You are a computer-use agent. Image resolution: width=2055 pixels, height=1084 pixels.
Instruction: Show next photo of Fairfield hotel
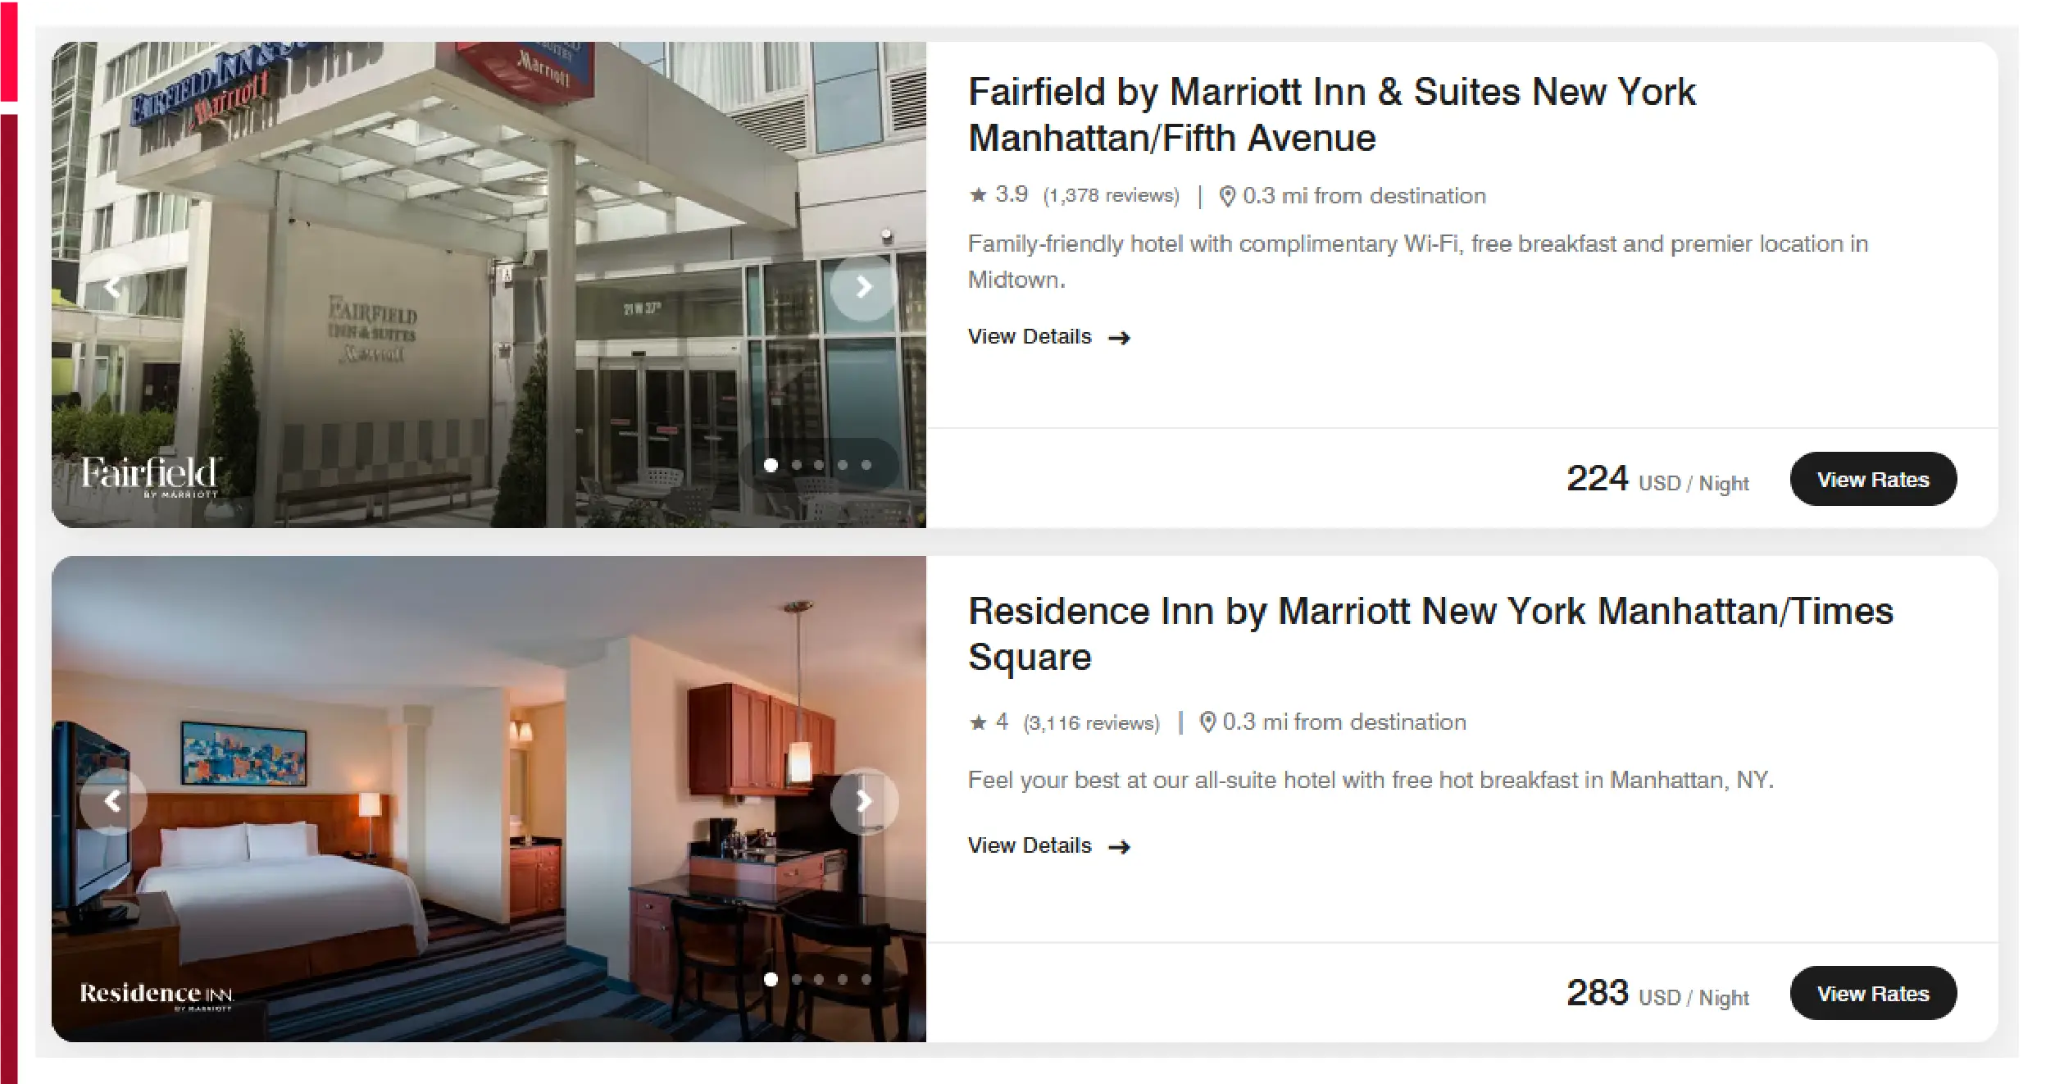point(863,286)
